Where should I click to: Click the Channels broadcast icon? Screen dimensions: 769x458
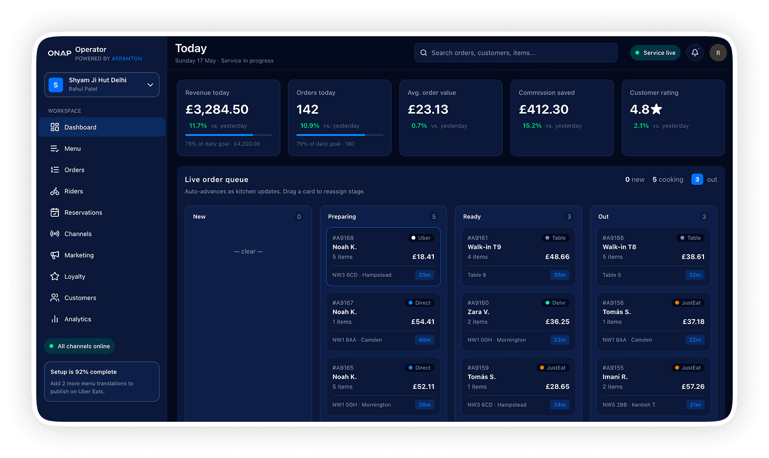[54, 234]
